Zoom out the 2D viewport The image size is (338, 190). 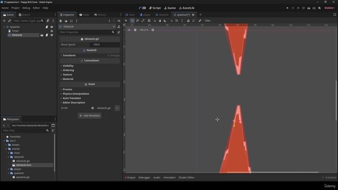(x=135, y=30)
